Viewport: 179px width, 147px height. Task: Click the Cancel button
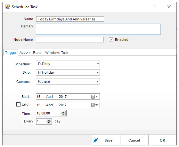click(134, 140)
